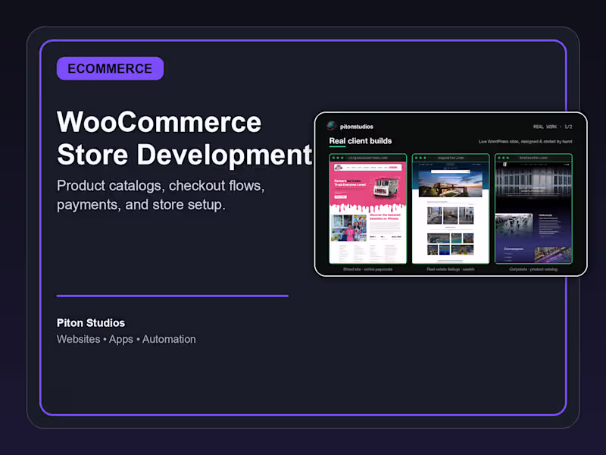Click the 'Real-estate listings' caption
This screenshot has height=455, width=606.
(x=451, y=269)
